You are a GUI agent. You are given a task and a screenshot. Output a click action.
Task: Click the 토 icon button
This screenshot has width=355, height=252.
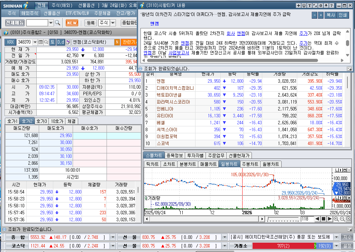pos(52,42)
